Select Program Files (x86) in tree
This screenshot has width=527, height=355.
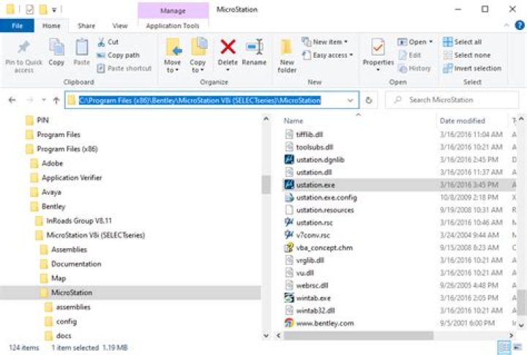pos(61,149)
